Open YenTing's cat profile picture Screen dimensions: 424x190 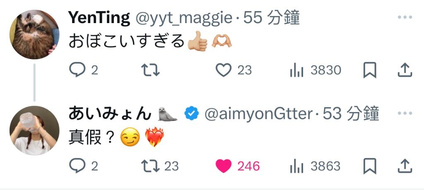point(34,35)
